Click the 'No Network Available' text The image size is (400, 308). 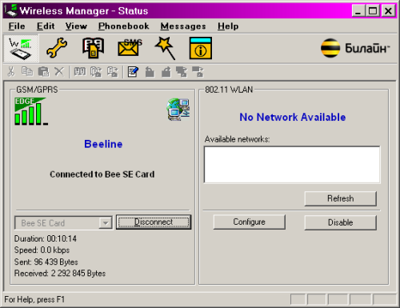293,117
